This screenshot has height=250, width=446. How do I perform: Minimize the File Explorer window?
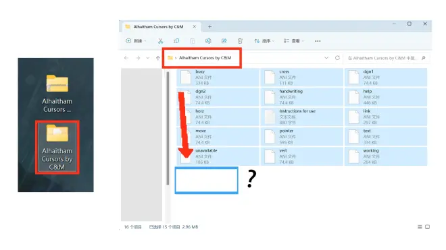394,24
